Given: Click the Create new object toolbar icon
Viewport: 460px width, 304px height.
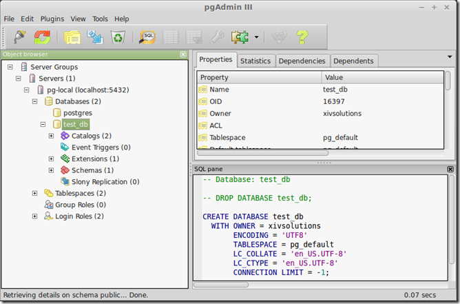Looking at the screenshot, I should tap(95, 37).
